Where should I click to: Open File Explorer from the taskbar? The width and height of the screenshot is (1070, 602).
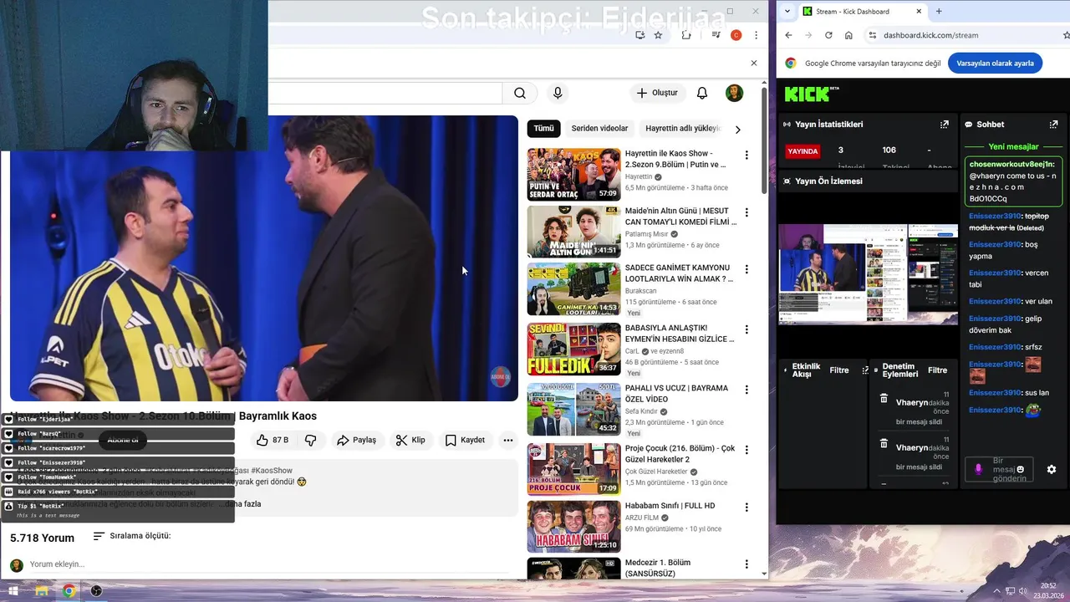click(41, 591)
